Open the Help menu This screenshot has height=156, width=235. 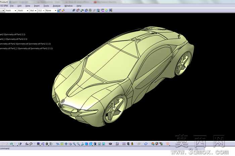(79, 6)
